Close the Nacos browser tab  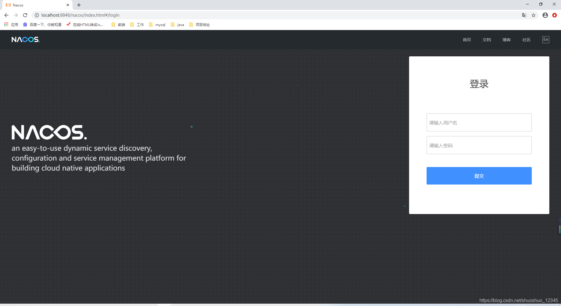click(68, 5)
